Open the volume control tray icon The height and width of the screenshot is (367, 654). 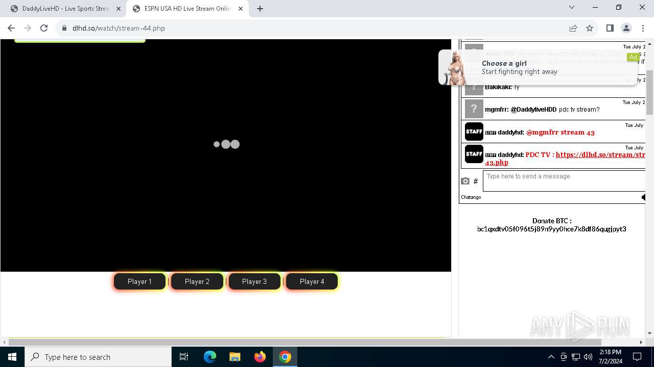click(x=588, y=357)
